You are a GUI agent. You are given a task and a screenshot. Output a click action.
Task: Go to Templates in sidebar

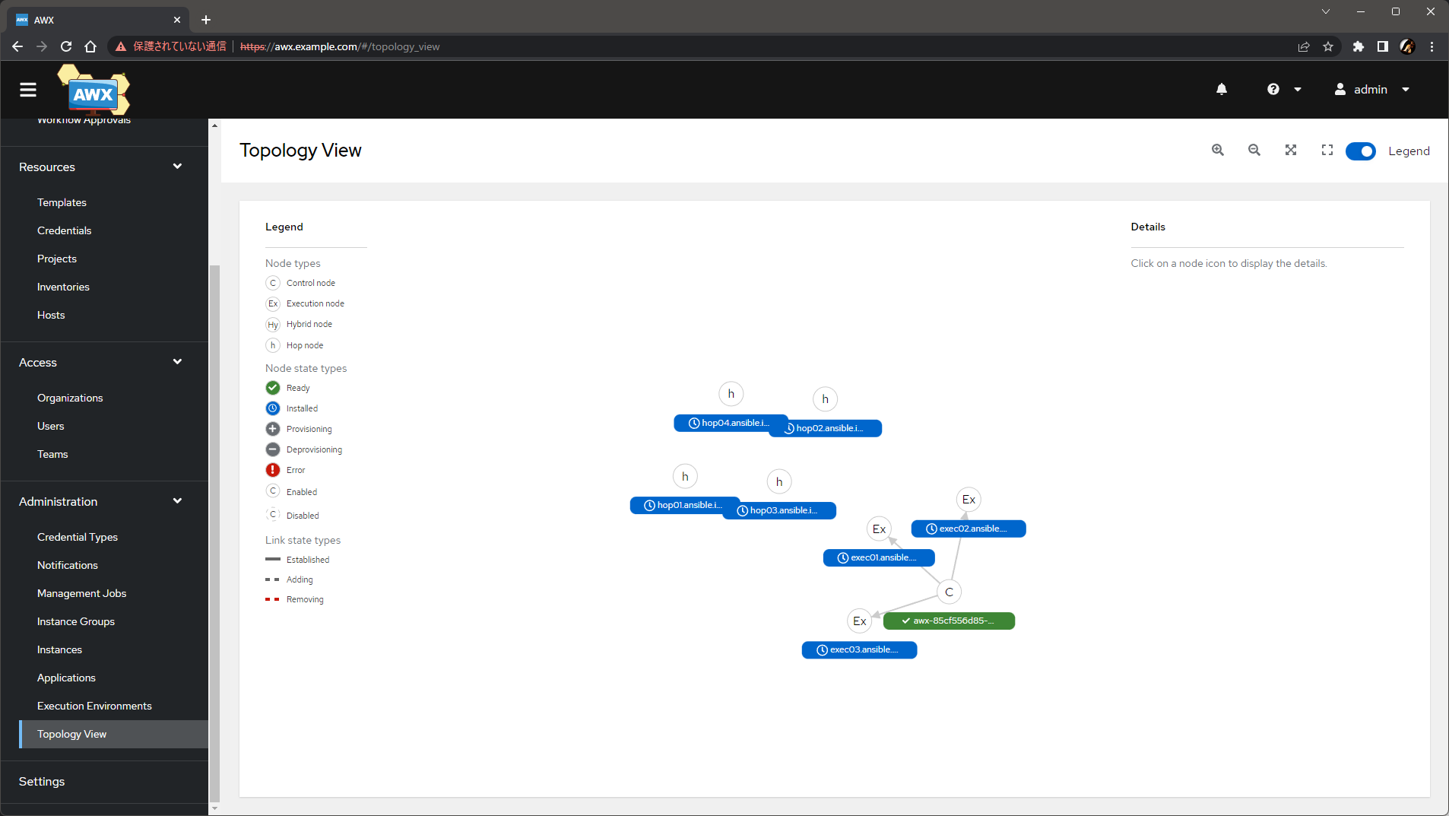(x=62, y=202)
